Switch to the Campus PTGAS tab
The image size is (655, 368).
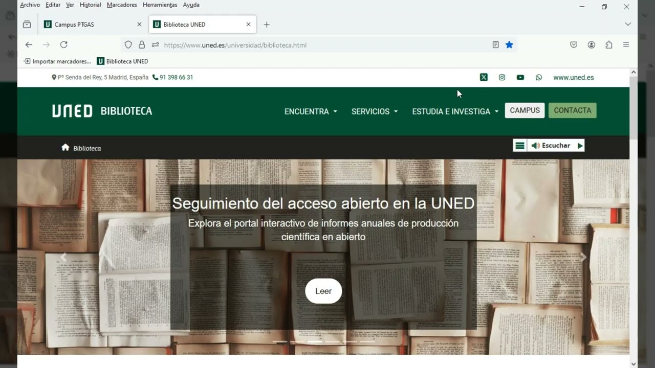pos(92,25)
